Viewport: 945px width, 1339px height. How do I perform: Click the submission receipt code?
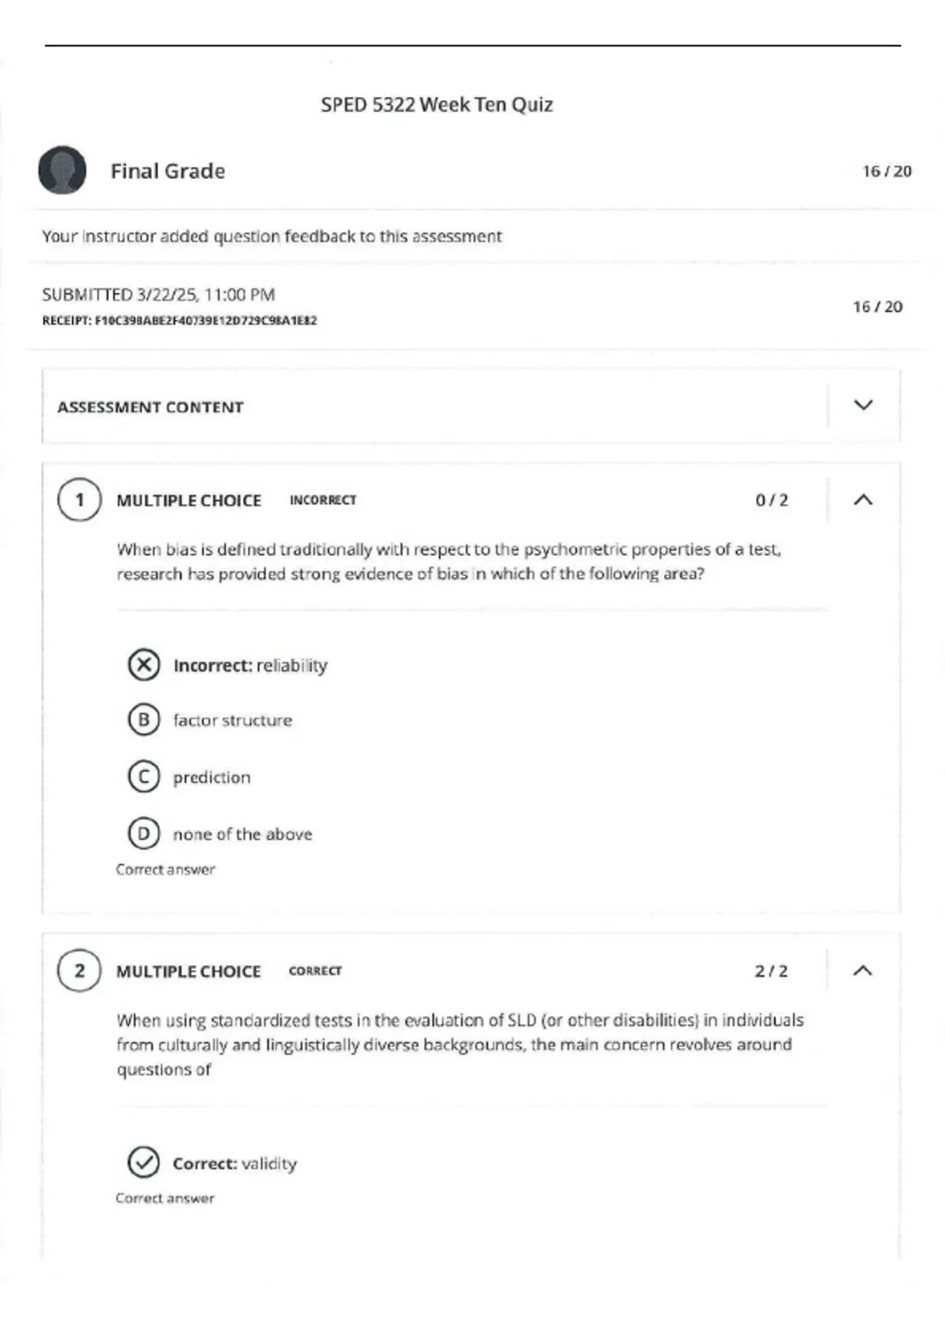pos(180,321)
